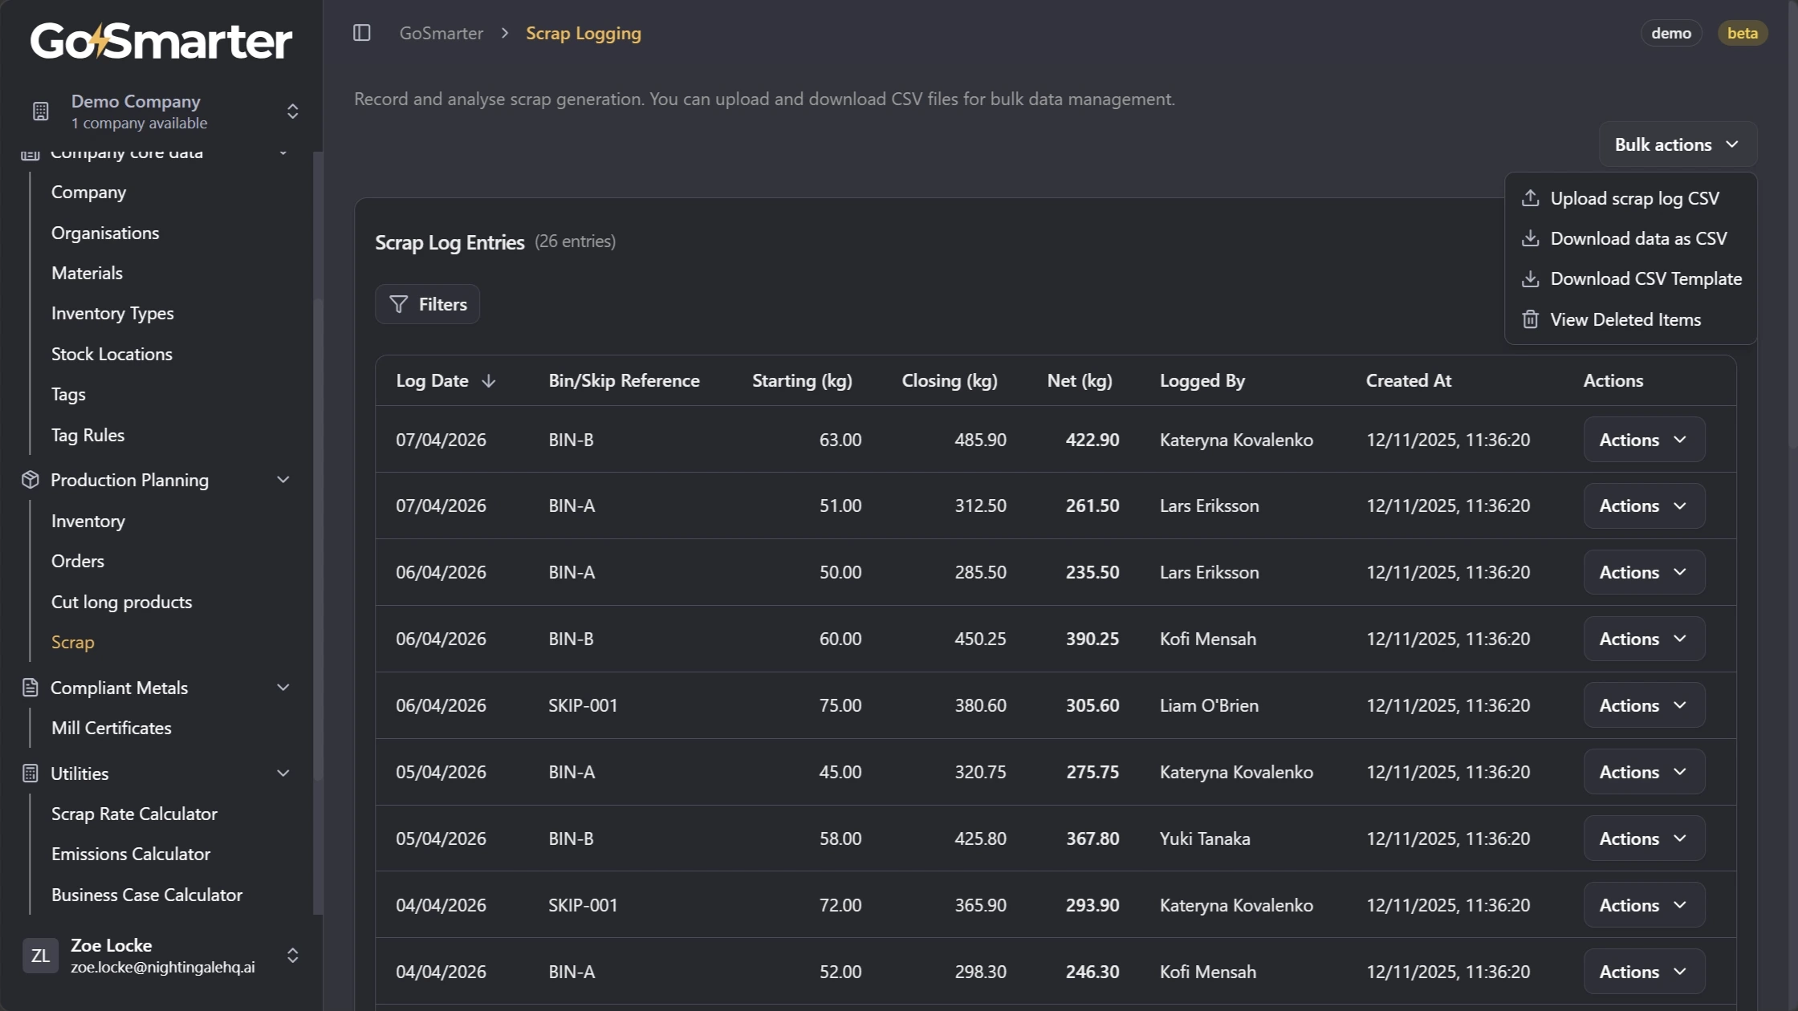
Task: Click the trash icon beside View Deleted Items
Action: pos(1530,319)
